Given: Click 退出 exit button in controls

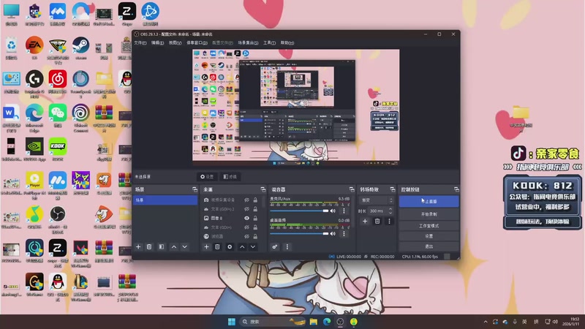Looking at the screenshot, I should tap(429, 246).
